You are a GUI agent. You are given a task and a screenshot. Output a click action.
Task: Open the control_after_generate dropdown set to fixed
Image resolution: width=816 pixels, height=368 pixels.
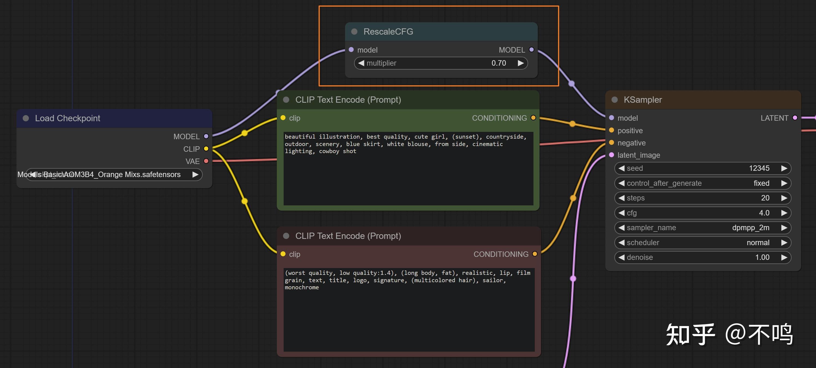(x=702, y=183)
